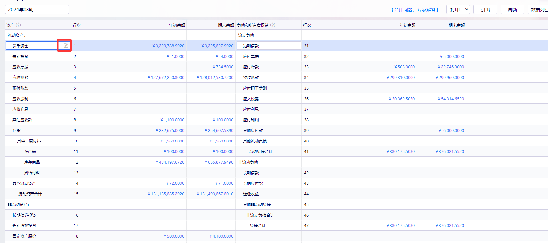
Task: Open 应付票据 closing balance ¥5,000.0000
Action: click(x=452, y=57)
